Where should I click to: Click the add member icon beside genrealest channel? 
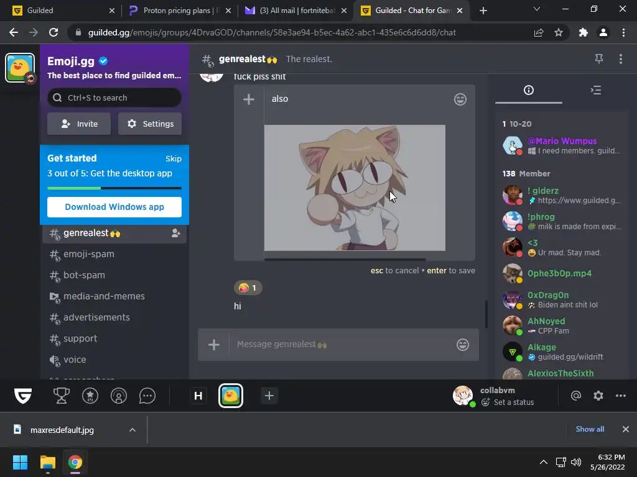click(x=176, y=234)
